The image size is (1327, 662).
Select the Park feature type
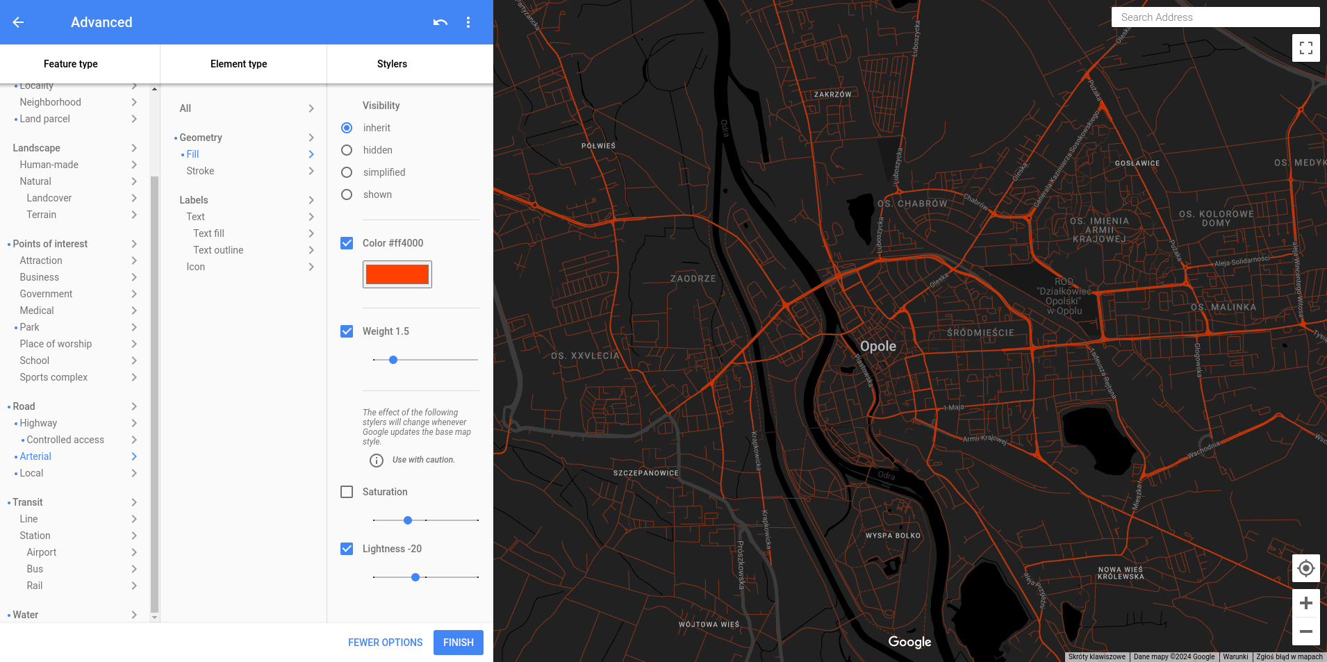pos(29,327)
